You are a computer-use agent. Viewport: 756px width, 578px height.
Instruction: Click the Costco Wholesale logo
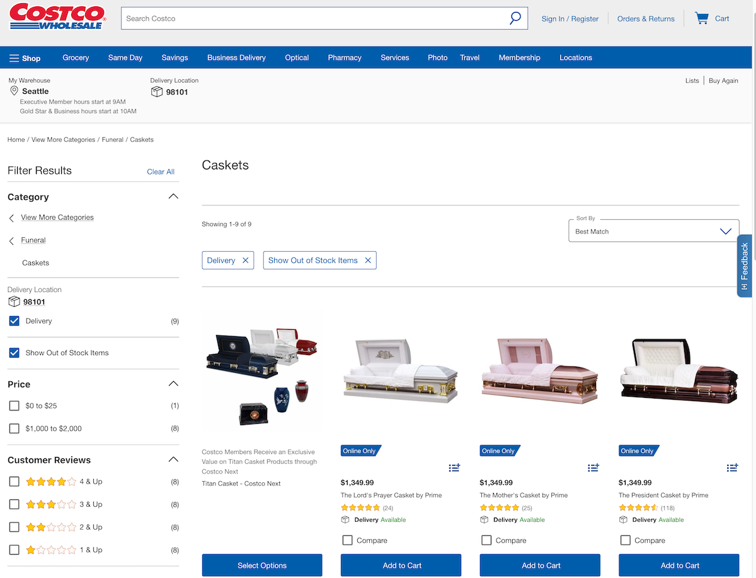pyautogui.click(x=57, y=17)
